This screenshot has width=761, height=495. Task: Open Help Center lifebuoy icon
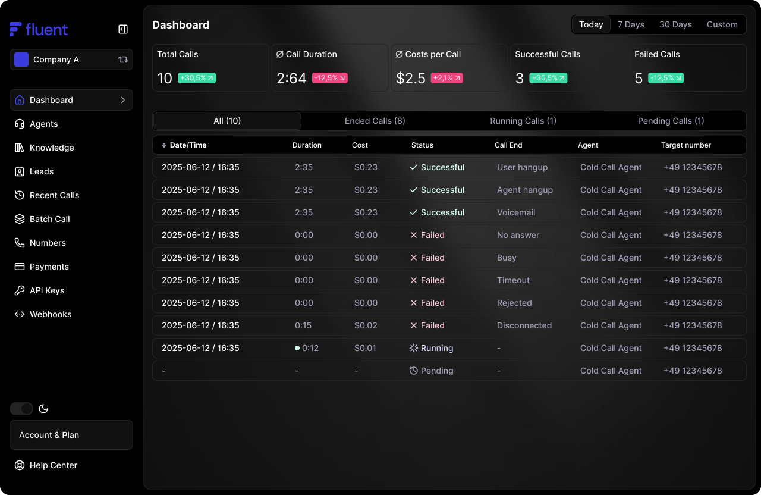pyautogui.click(x=20, y=465)
